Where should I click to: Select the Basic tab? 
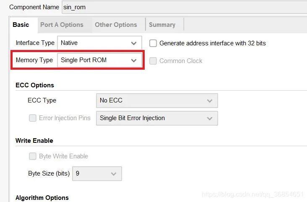pyautogui.click(x=21, y=25)
